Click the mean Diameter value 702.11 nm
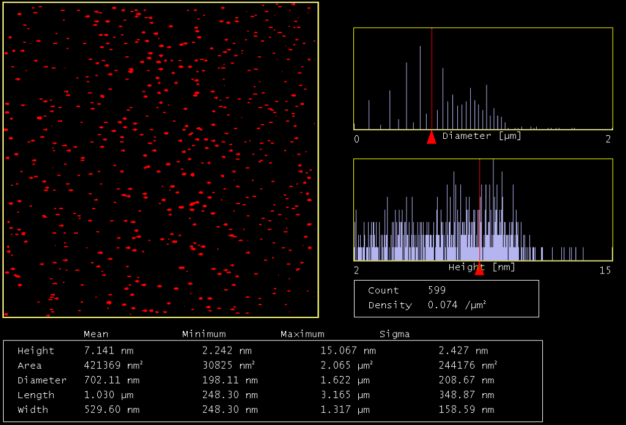Viewport: 626px width, 425px height. (x=112, y=380)
